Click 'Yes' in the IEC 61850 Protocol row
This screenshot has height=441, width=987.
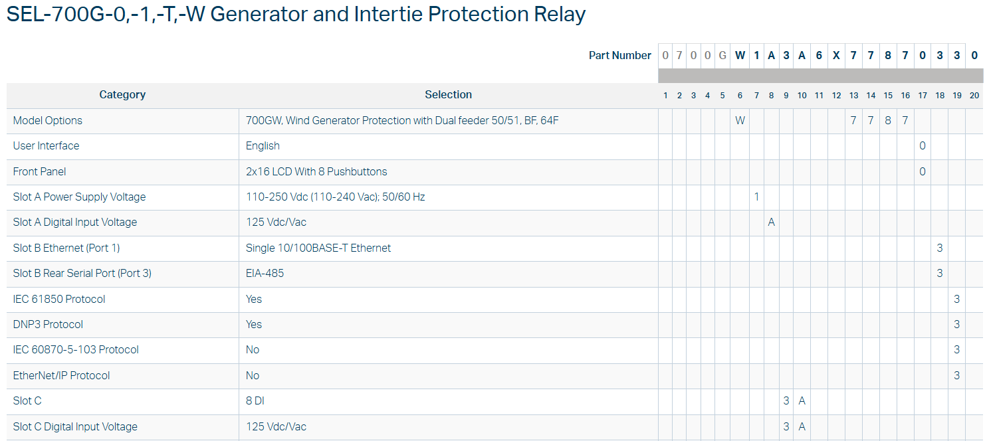tap(254, 300)
